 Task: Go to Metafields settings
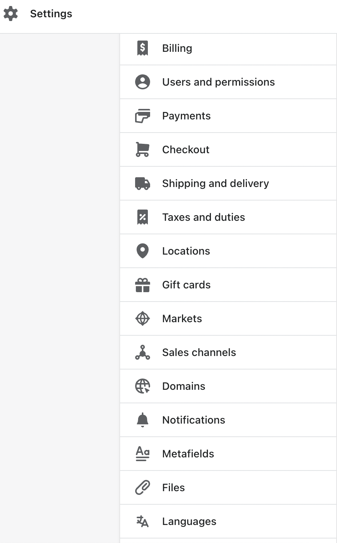188,454
